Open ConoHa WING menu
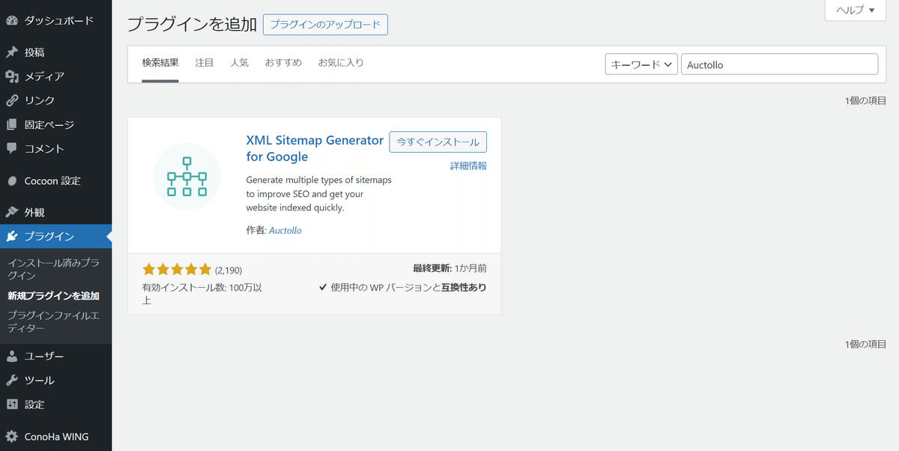This screenshot has width=899, height=451. point(55,437)
